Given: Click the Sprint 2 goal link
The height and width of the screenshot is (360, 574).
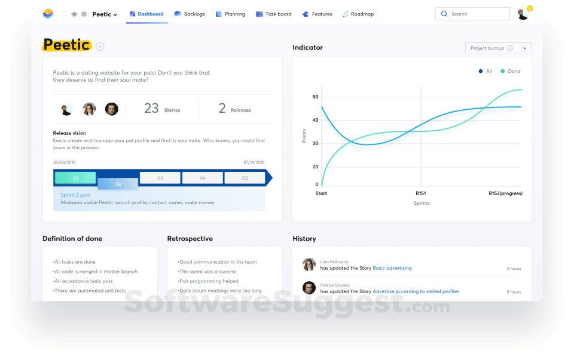Looking at the screenshot, I should 75,195.
